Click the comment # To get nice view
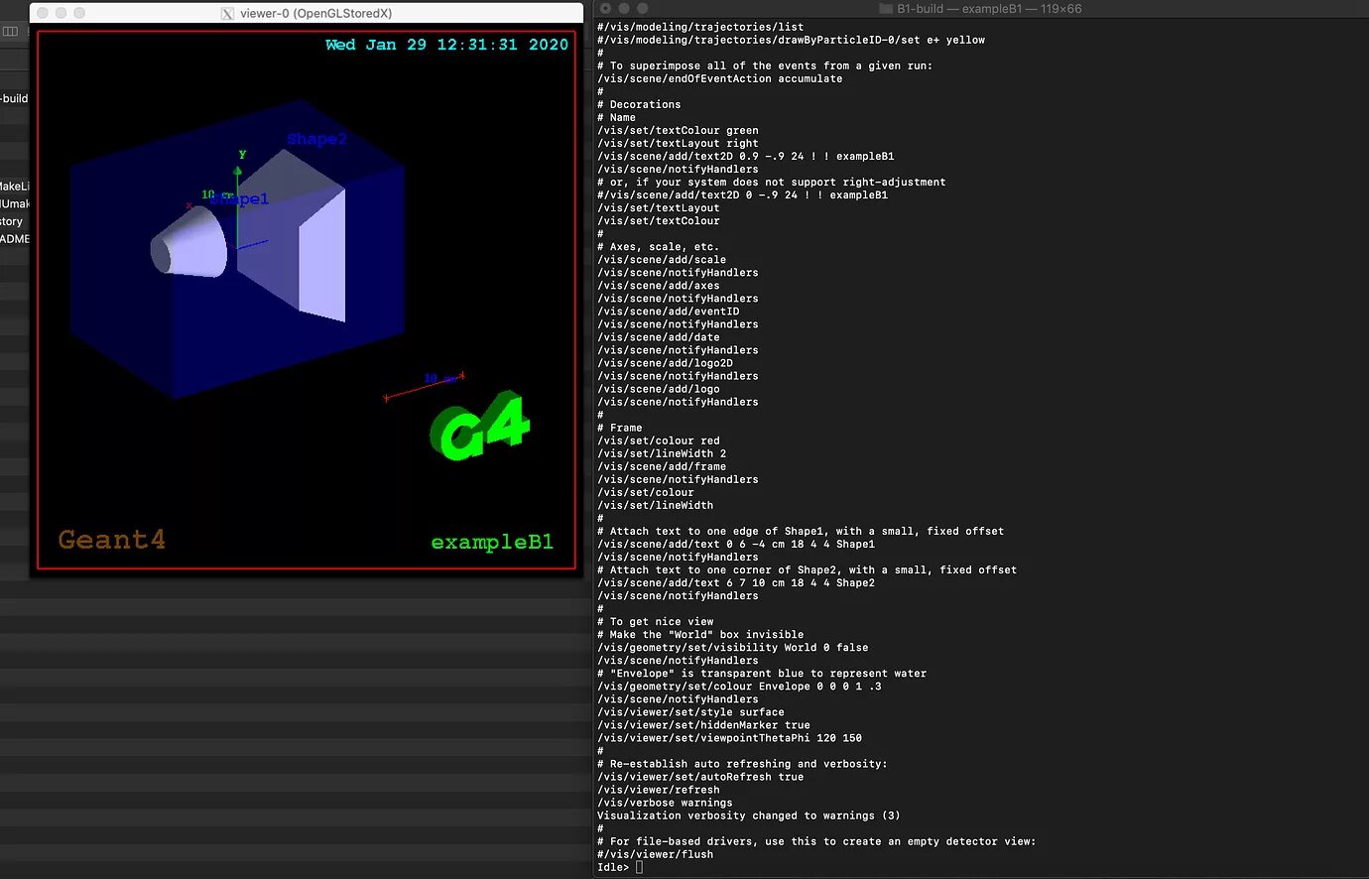This screenshot has height=879, width=1369. (655, 621)
